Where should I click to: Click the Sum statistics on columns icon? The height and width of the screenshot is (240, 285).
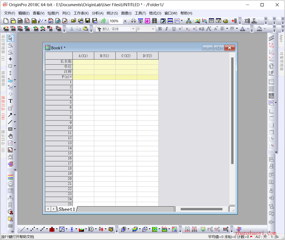tap(247, 21)
